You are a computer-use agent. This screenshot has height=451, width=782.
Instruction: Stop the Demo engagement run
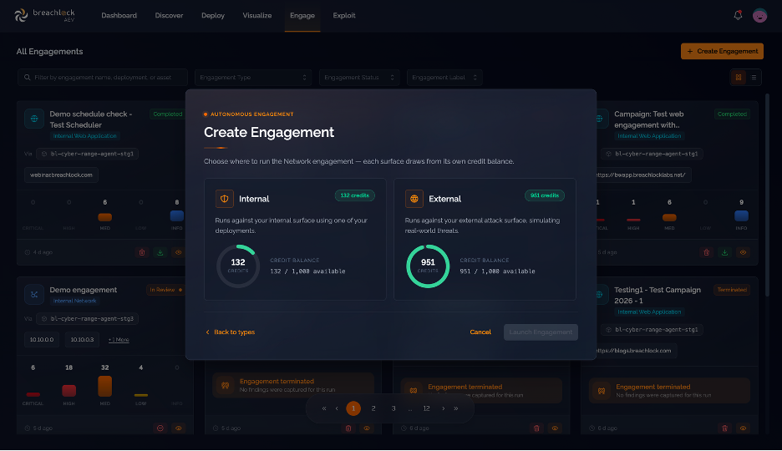click(160, 428)
